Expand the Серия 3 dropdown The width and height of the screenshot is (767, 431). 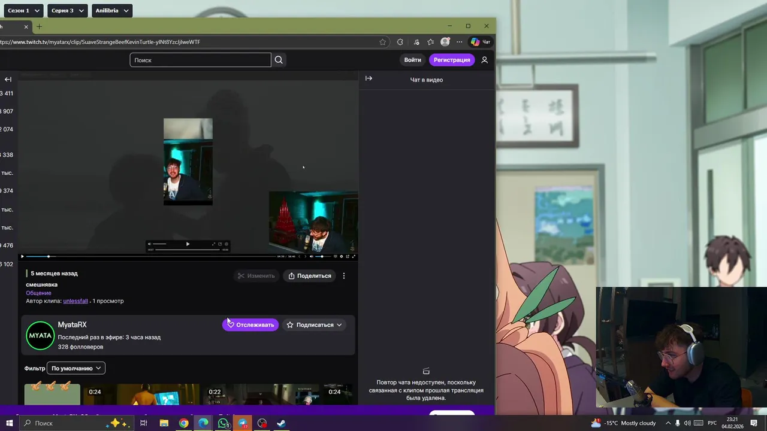click(x=67, y=11)
